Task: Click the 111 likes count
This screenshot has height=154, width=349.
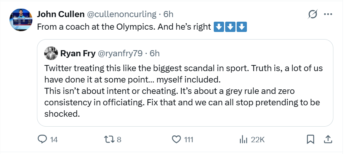Action: [189, 140]
